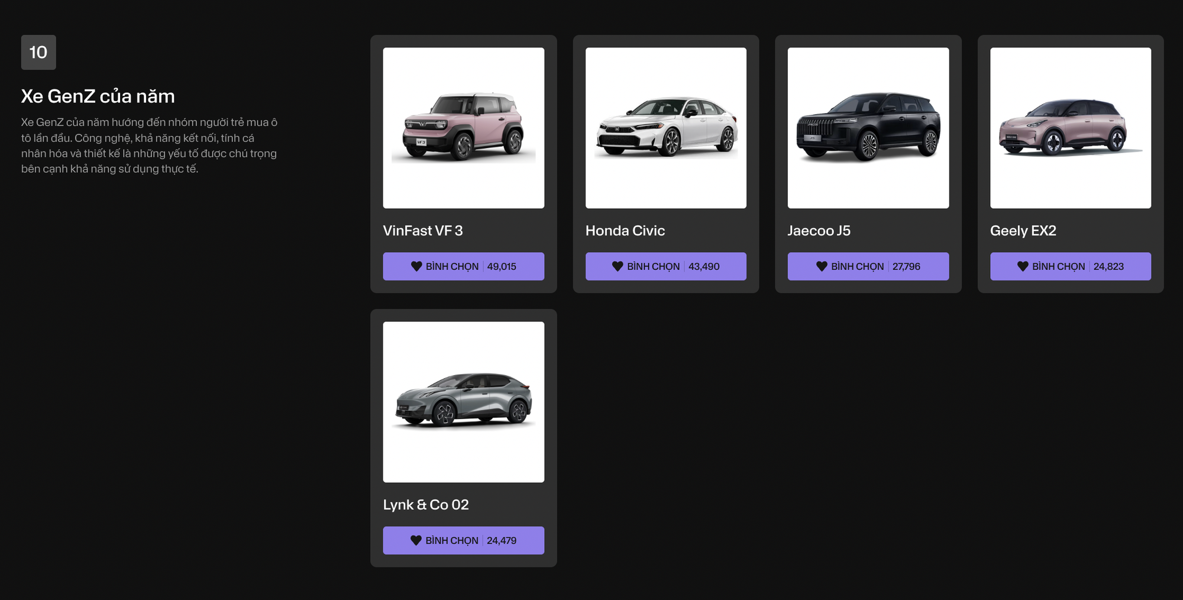Vote for Lynk & Co 02

[463, 540]
